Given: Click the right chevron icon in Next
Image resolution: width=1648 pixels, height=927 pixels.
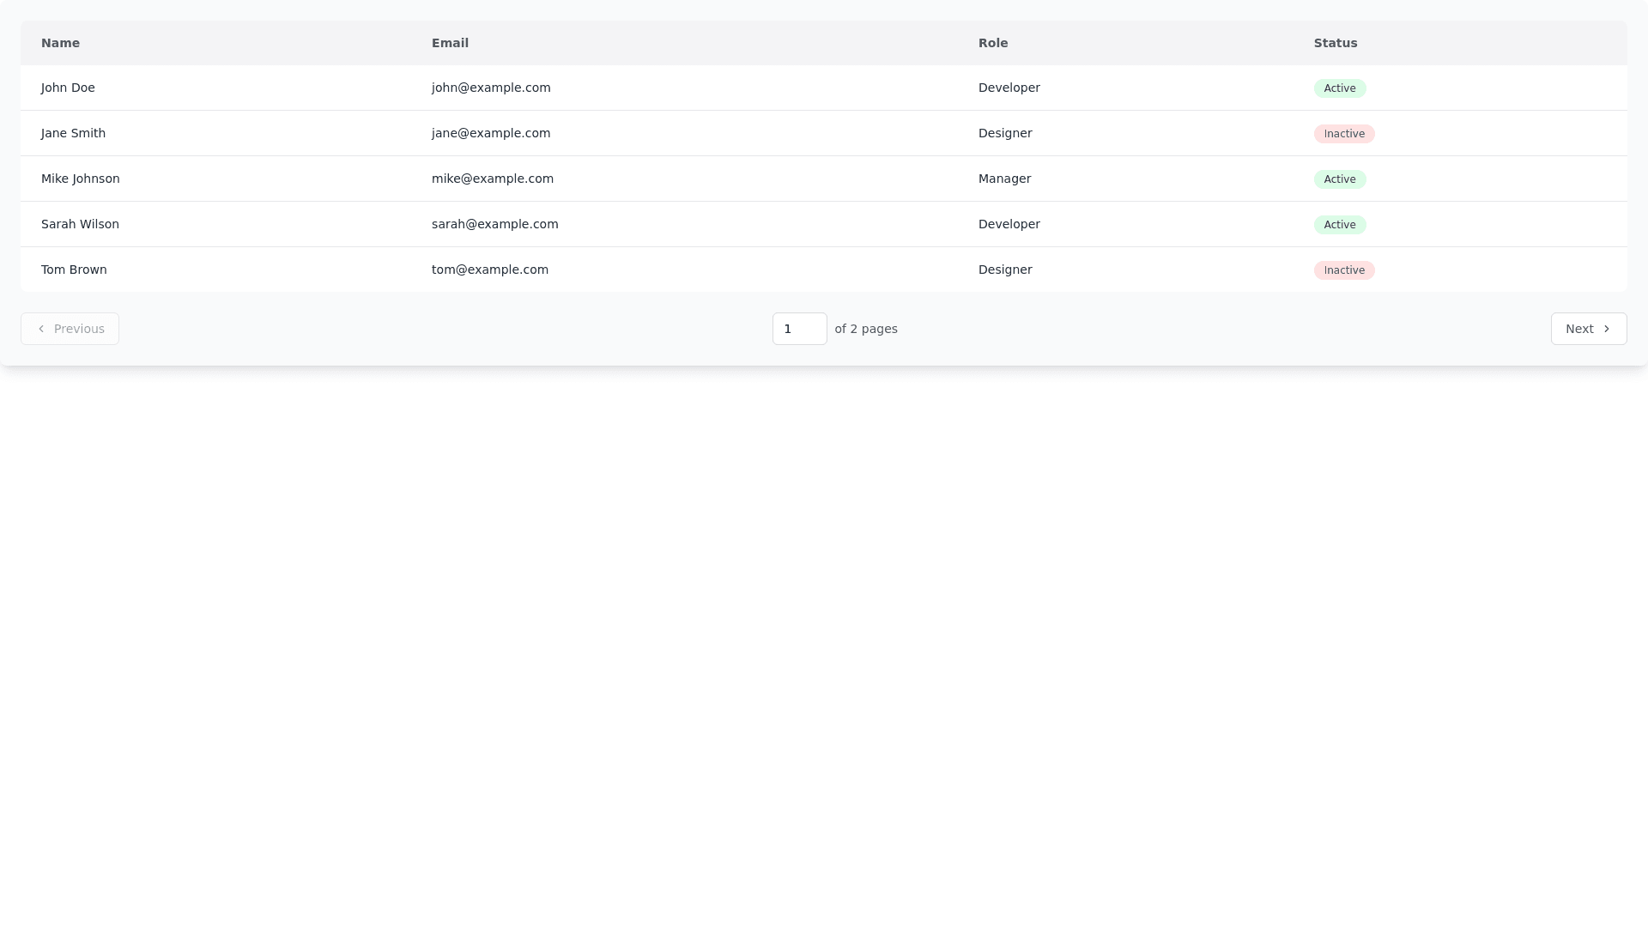Looking at the screenshot, I should (x=1607, y=329).
